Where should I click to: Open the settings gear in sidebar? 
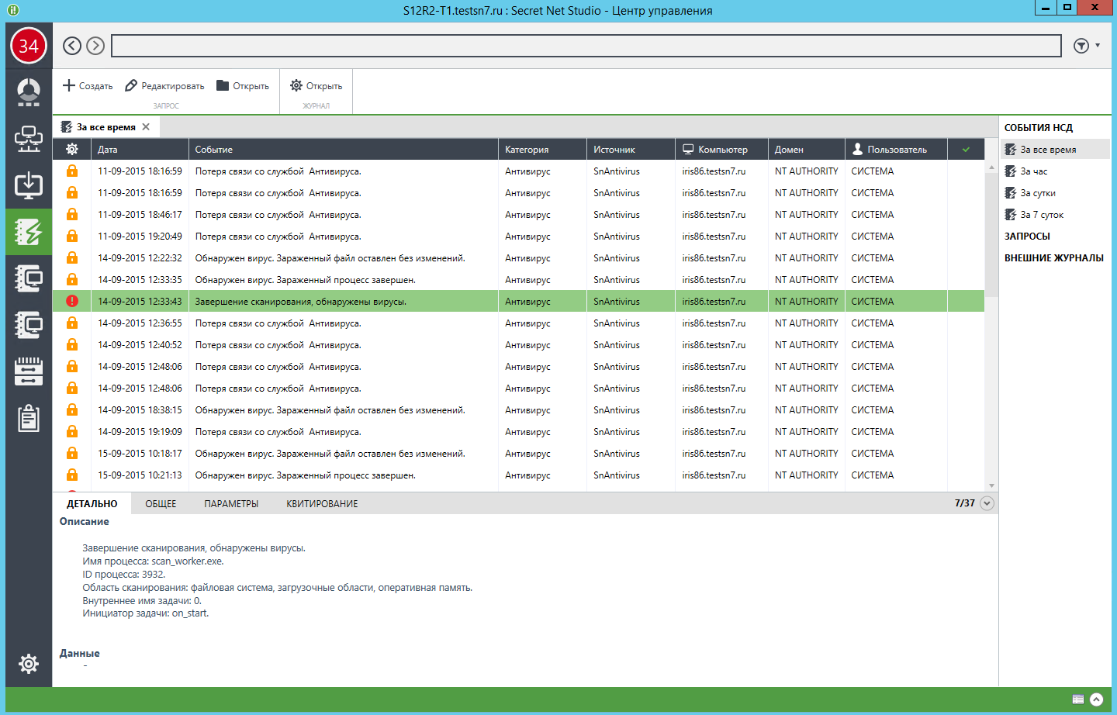click(29, 663)
